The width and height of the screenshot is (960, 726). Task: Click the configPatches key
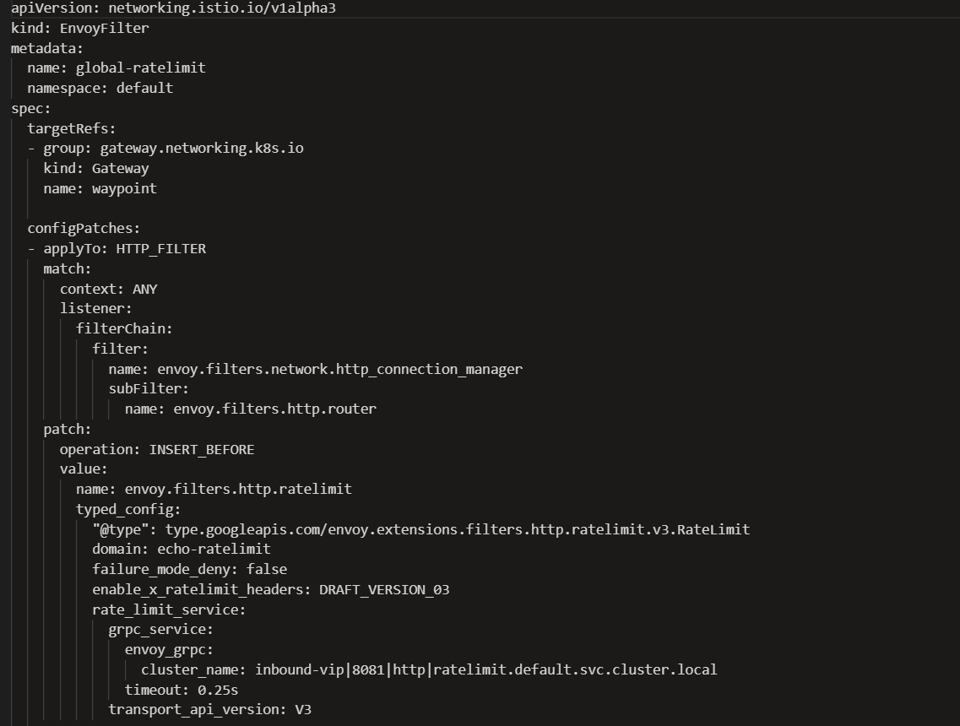pos(83,228)
